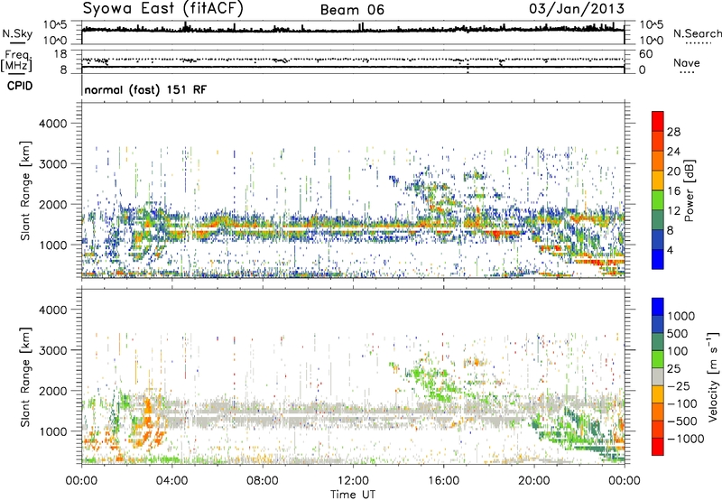The image size is (722, 500).
Task: Click the red bottom of the velocity colorbar
Action: tap(658, 447)
